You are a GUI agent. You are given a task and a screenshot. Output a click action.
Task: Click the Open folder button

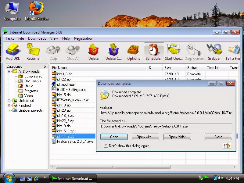point(177,137)
